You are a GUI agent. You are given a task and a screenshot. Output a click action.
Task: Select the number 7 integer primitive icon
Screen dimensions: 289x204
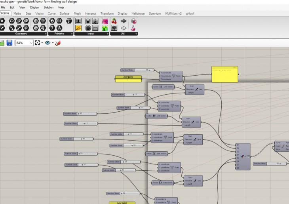tap(52, 28)
